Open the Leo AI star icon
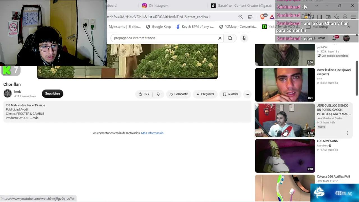 [337, 17]
